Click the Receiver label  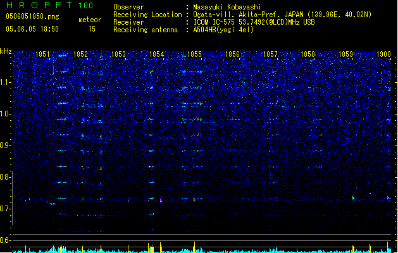point(128,22)
